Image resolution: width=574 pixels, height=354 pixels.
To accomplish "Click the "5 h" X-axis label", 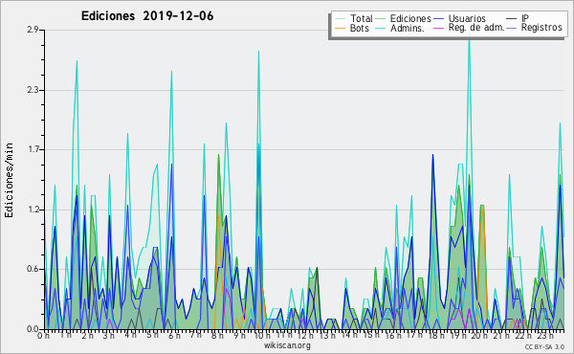I will pos(152,335).
